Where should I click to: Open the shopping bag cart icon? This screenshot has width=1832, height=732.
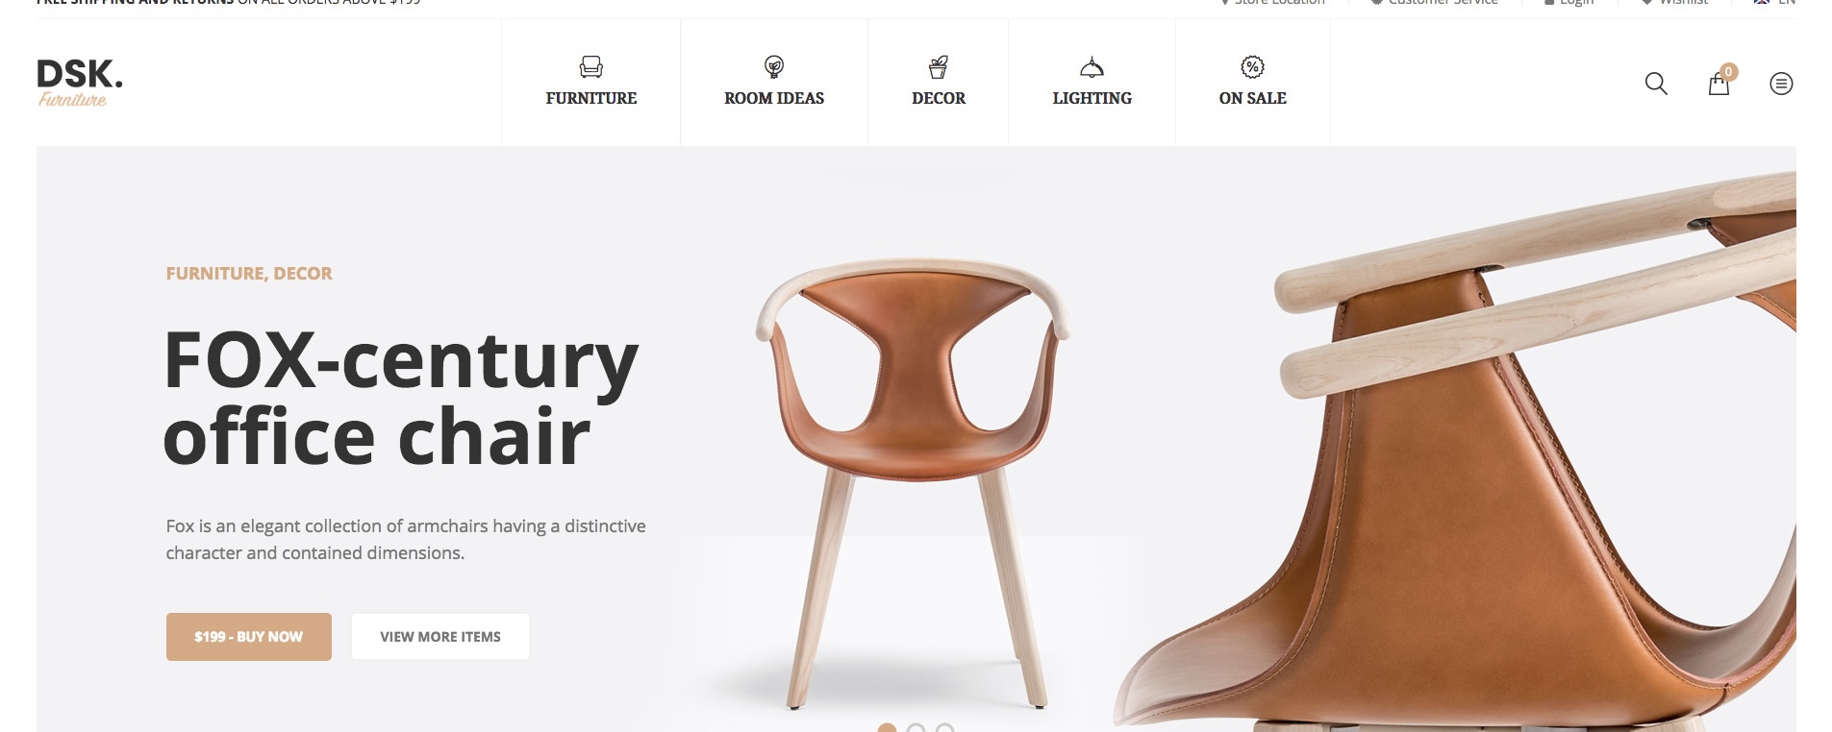coord(1719,84)
